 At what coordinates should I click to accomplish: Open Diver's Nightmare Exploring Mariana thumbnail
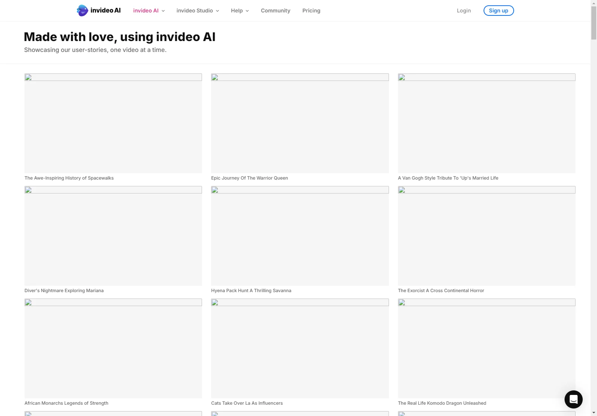(x=113, y=236)
